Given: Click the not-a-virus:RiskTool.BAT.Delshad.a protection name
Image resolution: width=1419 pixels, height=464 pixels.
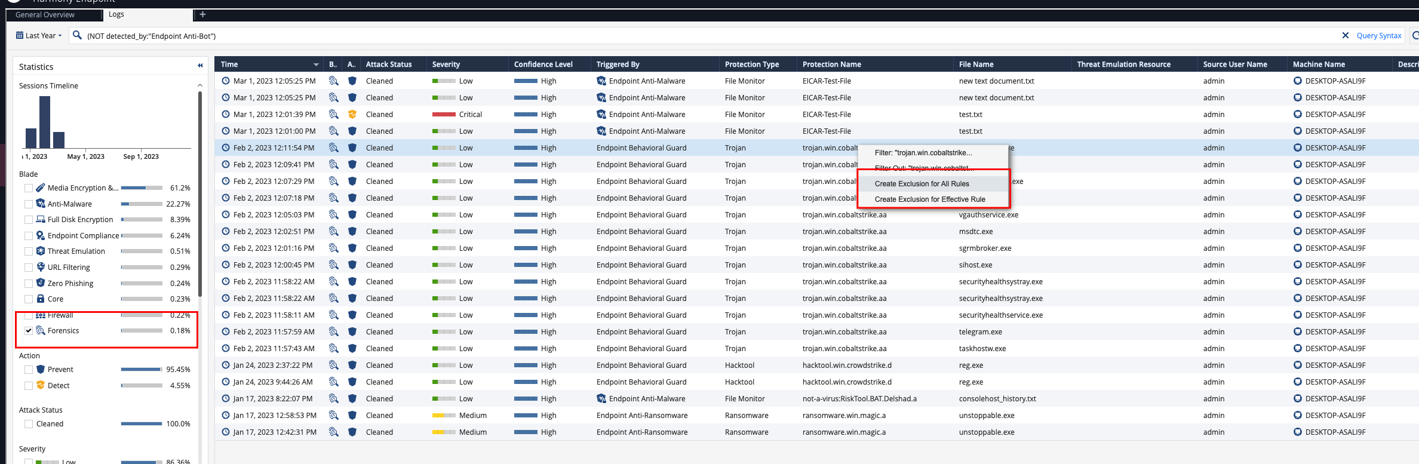Looking at the screenshot, I should coord(859,399).
